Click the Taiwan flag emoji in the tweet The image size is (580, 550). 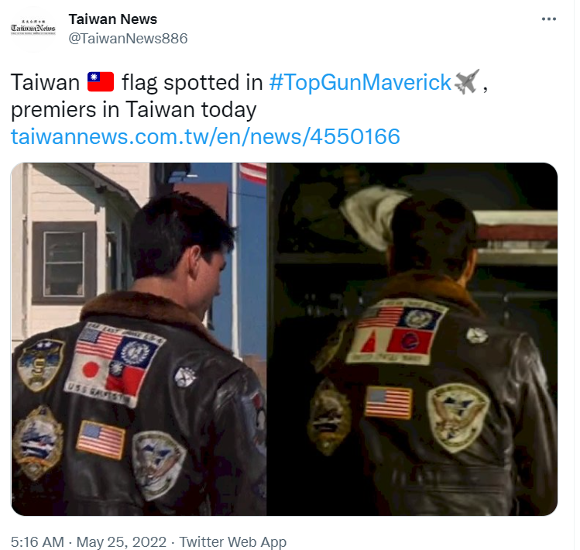click(x=101, y=81)
